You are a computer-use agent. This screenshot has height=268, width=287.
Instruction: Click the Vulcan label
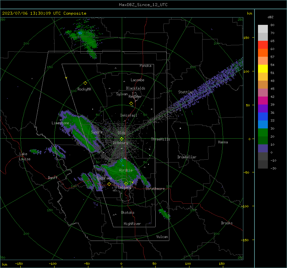click(x=162, y=237)
